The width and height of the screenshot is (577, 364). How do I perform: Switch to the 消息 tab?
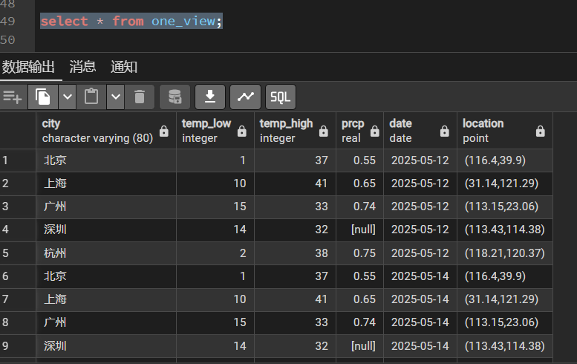pos(82,67)
